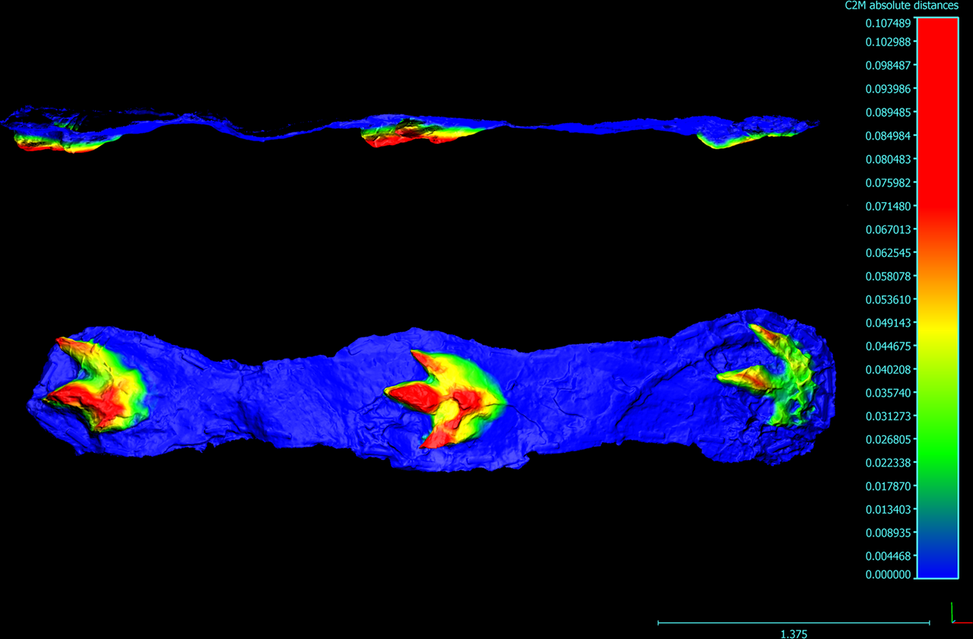Click the 0.044675 scale label

click(888, 346)
